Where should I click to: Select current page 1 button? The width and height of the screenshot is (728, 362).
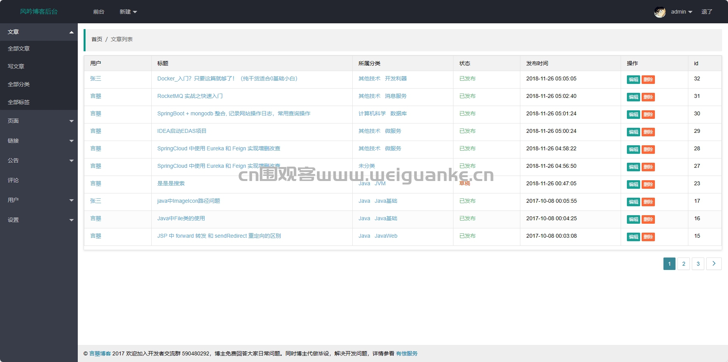[x=669, y=264]
